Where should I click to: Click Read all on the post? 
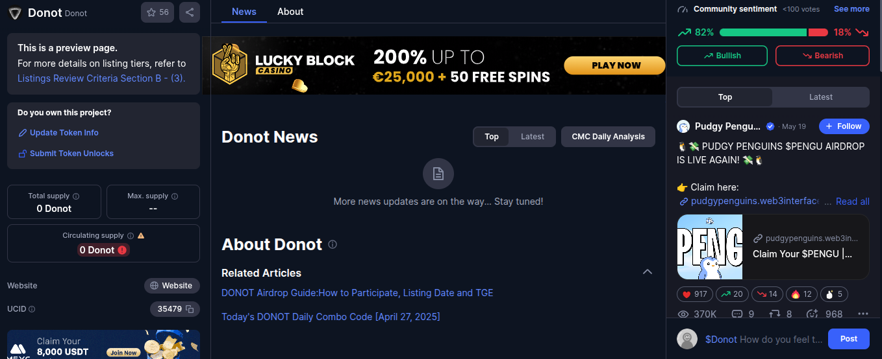[x=852, y=202]
